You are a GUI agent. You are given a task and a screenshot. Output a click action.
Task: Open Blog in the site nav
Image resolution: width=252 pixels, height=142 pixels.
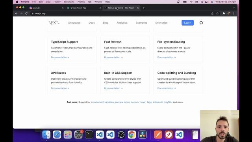(x=106, y=23)
